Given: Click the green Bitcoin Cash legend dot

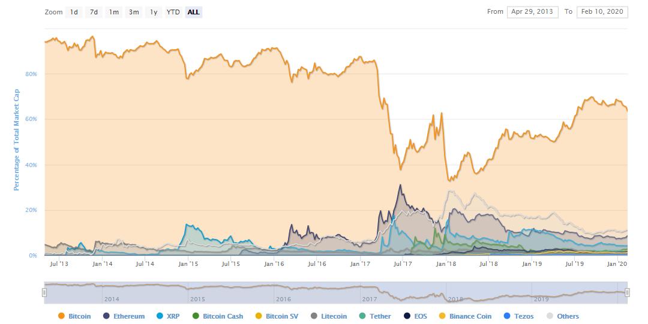Looking at the screenshot, I should 196,316.
